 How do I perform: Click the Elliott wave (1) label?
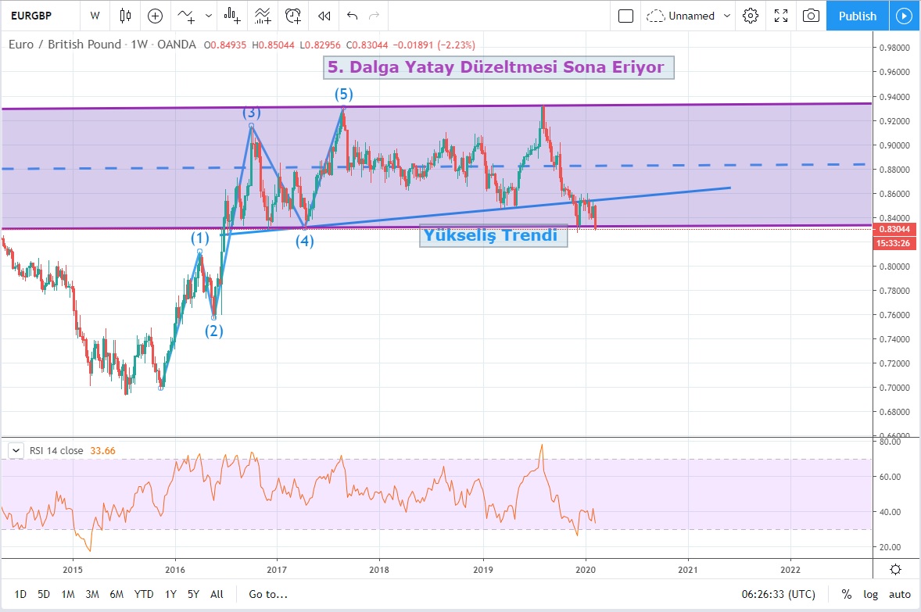[x=199, y=238]
